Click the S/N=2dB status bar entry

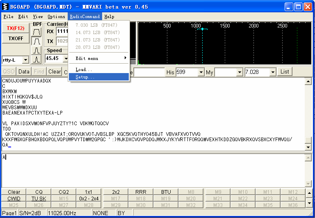pos(32,213)
